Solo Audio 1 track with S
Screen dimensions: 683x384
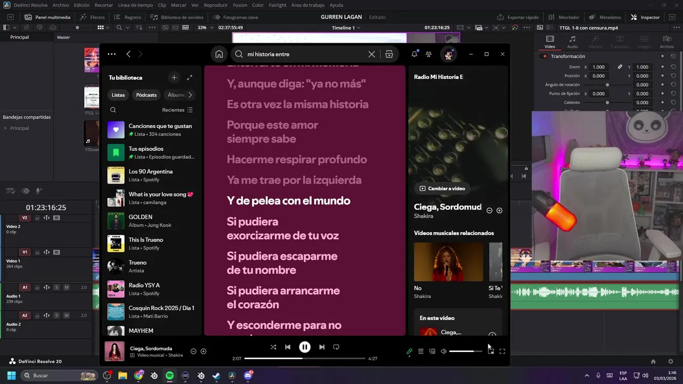[57, 287]
